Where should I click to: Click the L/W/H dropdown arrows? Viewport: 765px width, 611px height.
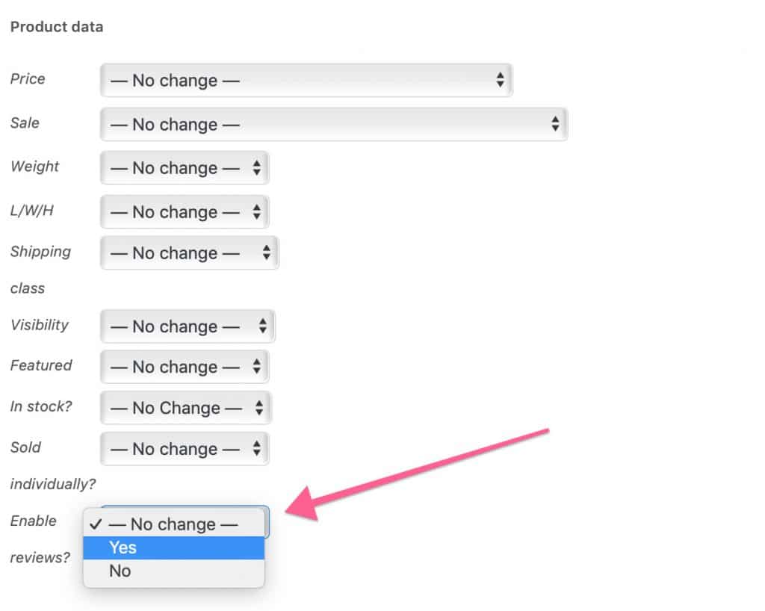click(256, 212)
